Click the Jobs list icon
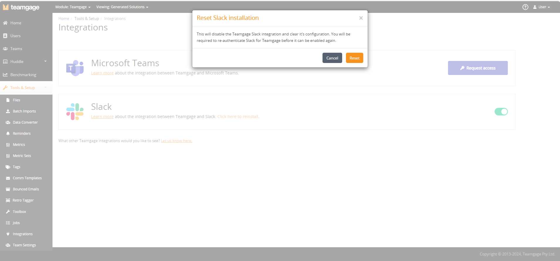 coord(8,223)
